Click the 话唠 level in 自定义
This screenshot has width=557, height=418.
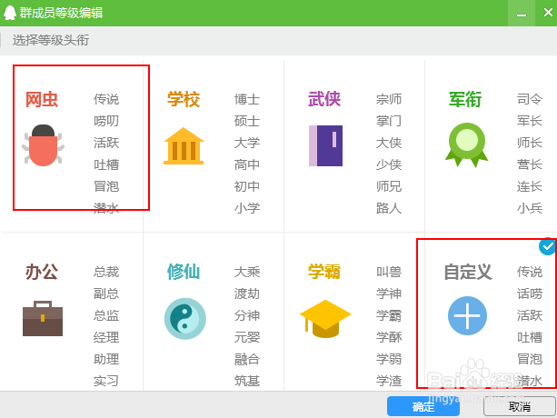tap(530, 294)
